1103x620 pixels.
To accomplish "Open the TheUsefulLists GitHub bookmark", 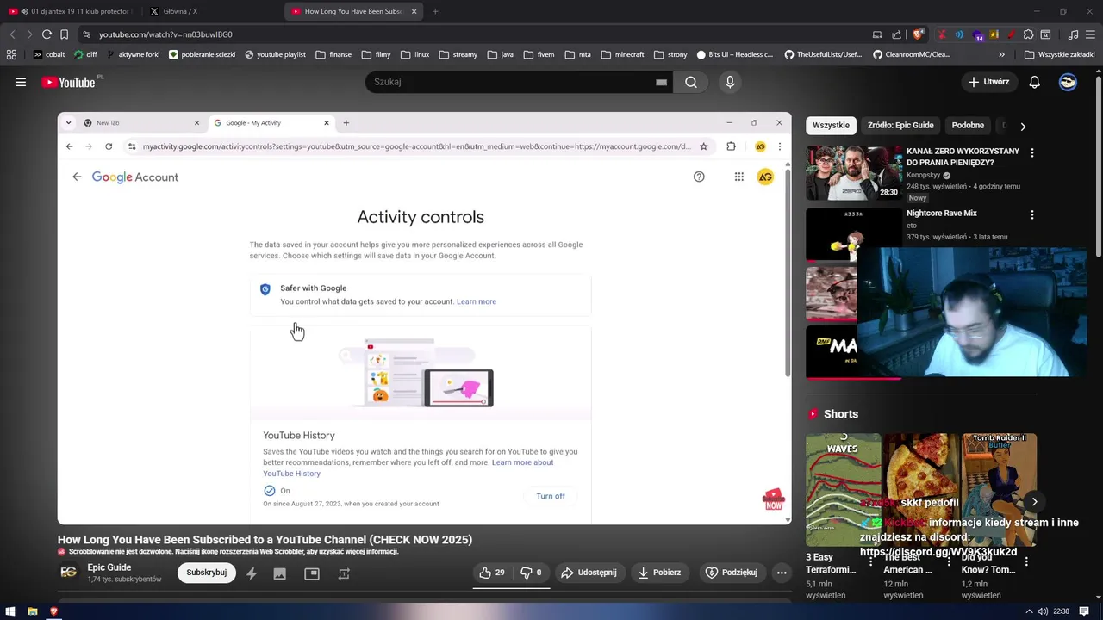I will click(x=823, y=54).
